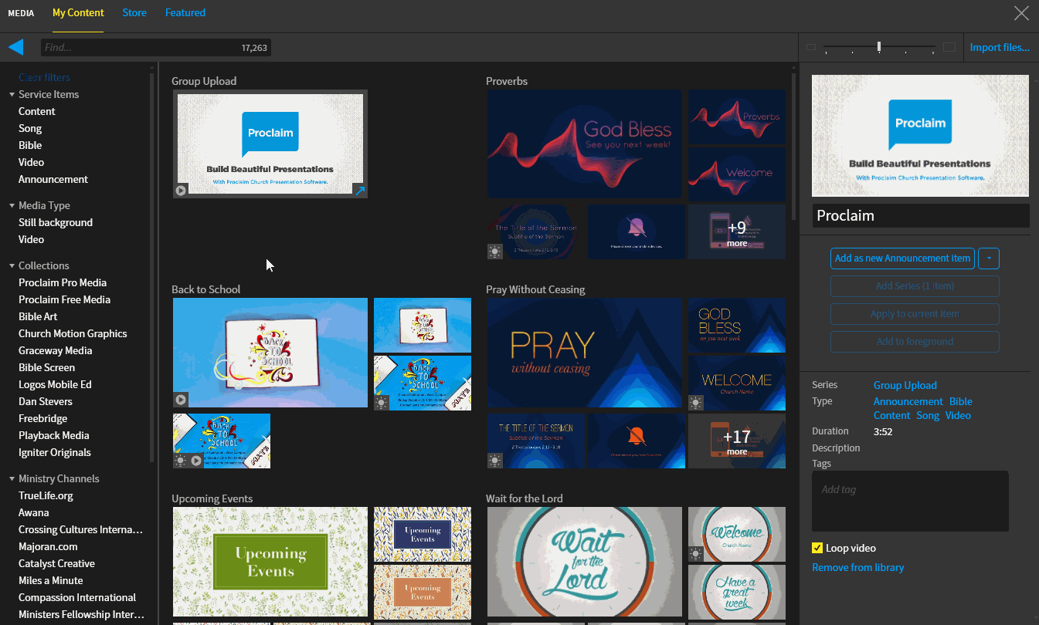Click small thumbnail size icon beside slider
The height and width of the screenshot is (625, 1039).
811,47
